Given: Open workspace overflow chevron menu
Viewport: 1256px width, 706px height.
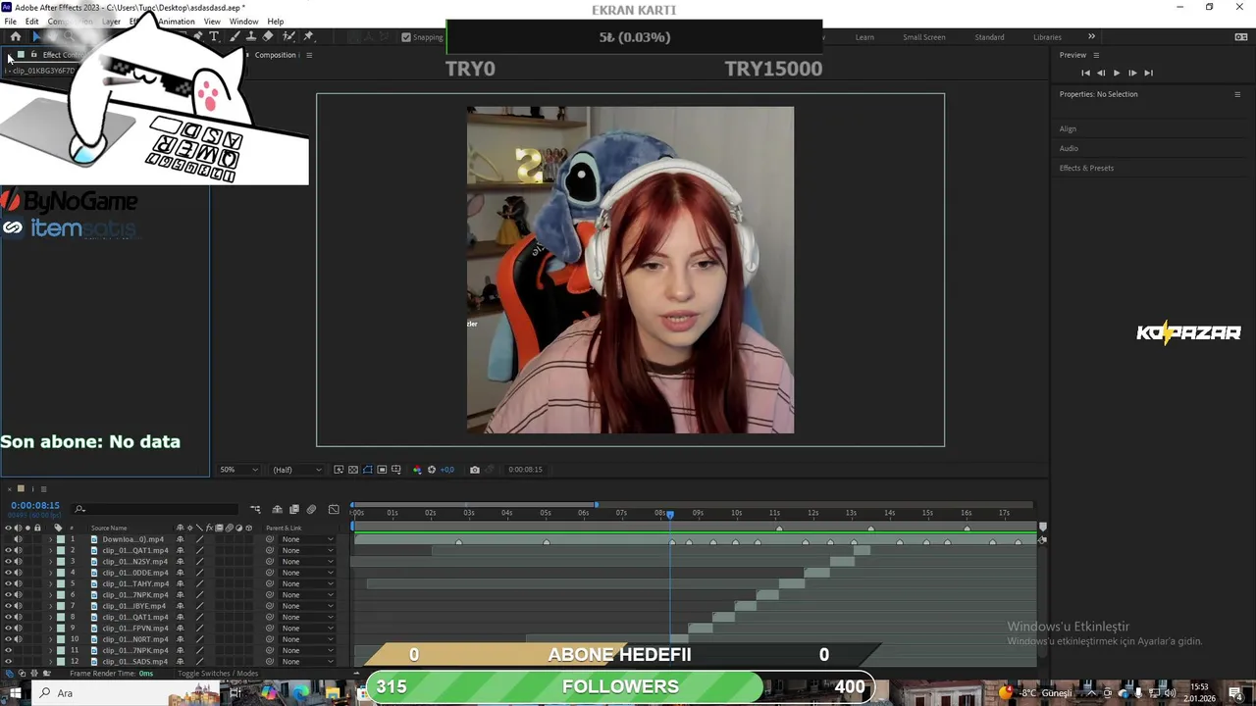Looking at the screenshot, I should click(x=1091, y=37).
